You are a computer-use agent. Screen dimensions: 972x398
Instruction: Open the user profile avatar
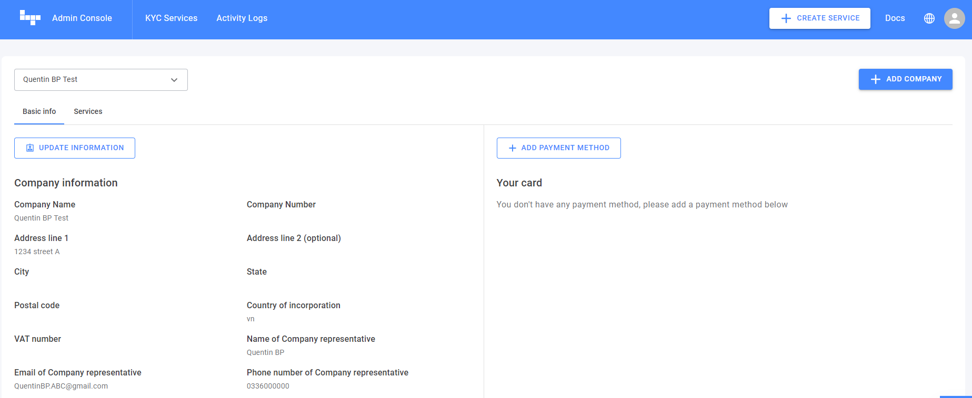(954, 18)
